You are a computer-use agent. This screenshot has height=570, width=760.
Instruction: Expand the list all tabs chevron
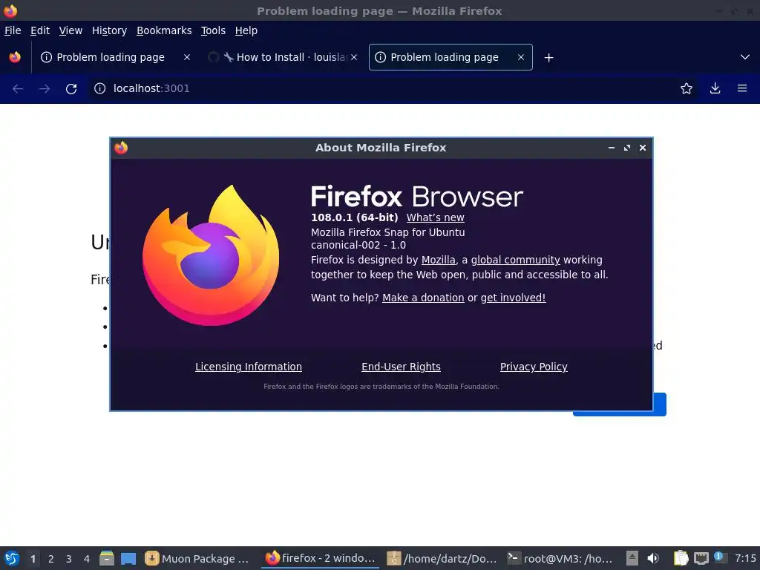745,57
